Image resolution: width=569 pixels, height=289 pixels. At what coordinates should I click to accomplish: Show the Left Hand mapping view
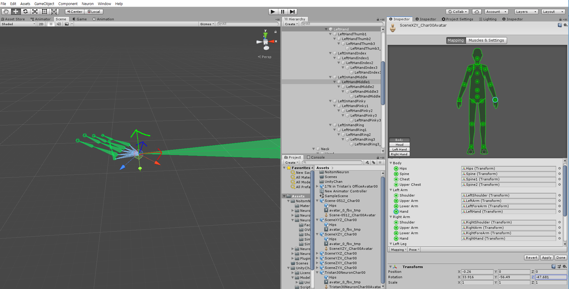click(x=399, y=150)
